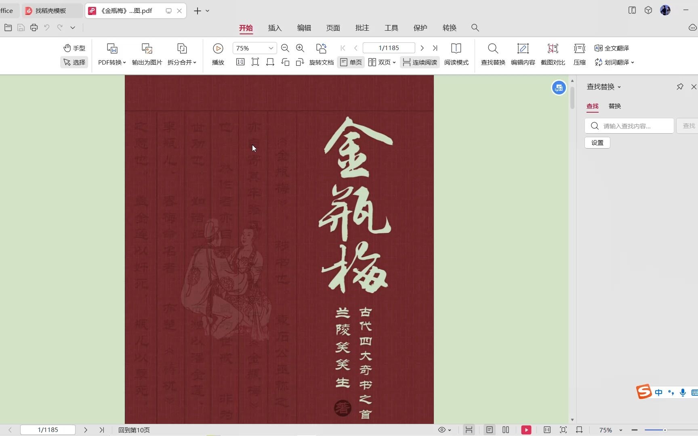Image resolution: width=698 pixels, height=436 pixels.
Task: Click 回到第10页 in status bar
Action: tap(134, 430)
